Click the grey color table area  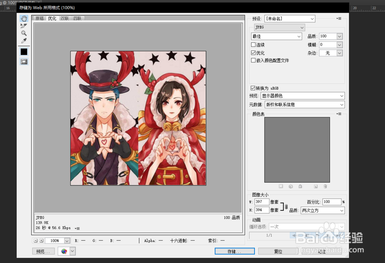point(297,150)
